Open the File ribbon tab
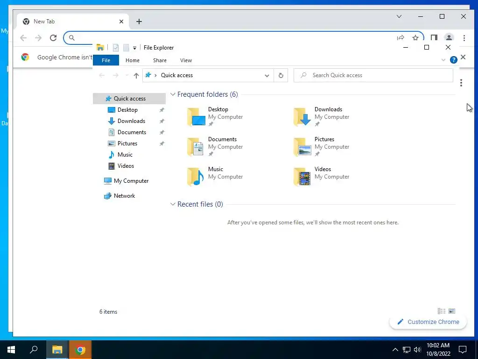 click(106, 60)
